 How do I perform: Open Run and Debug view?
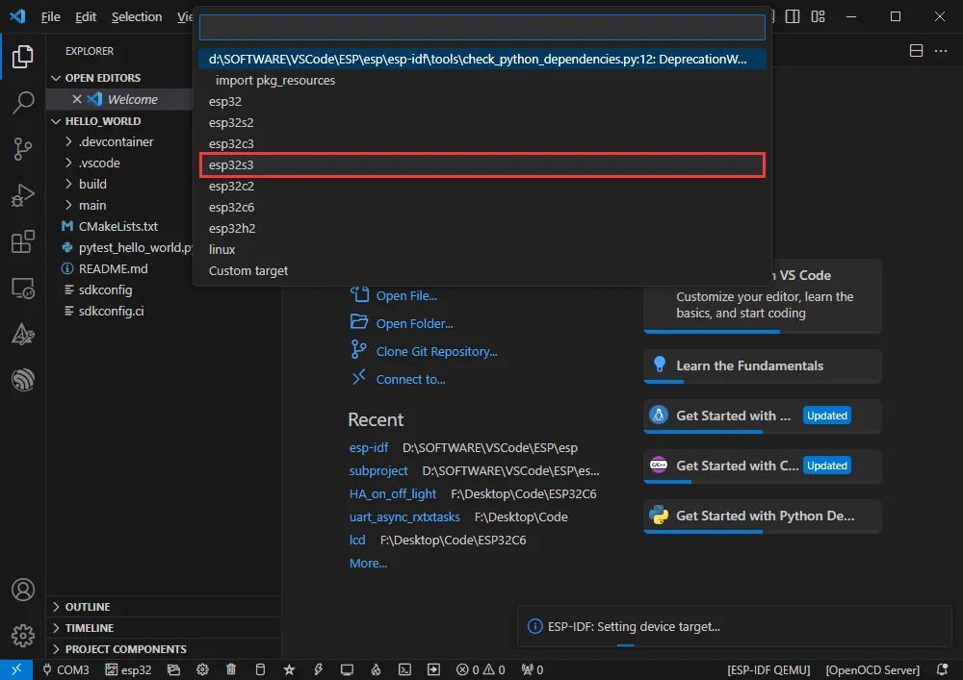23,195
